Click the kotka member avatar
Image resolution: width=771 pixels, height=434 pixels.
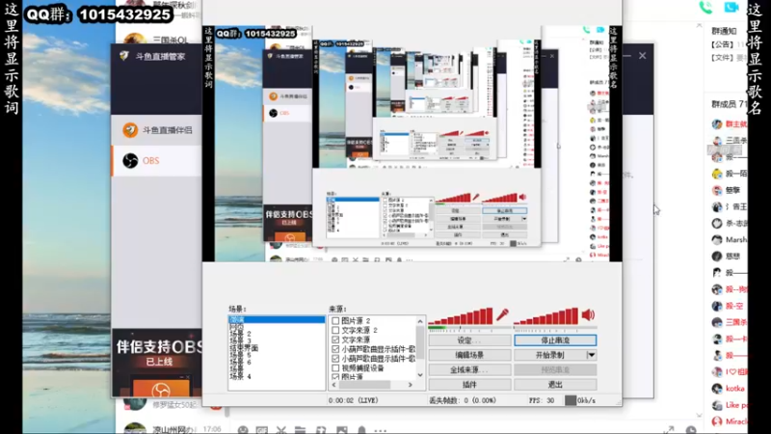[x=717, y=389]
